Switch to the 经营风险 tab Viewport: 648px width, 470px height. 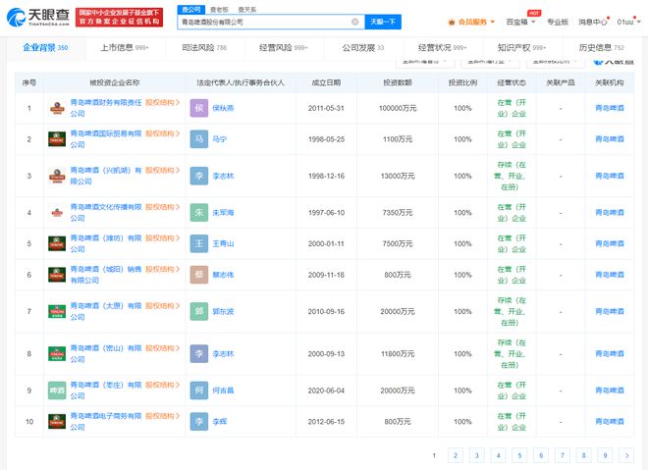pos(284,48)
